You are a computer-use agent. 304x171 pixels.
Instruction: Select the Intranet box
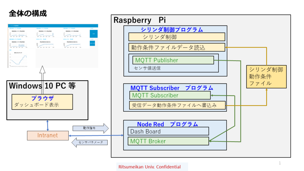coord(47,135)
